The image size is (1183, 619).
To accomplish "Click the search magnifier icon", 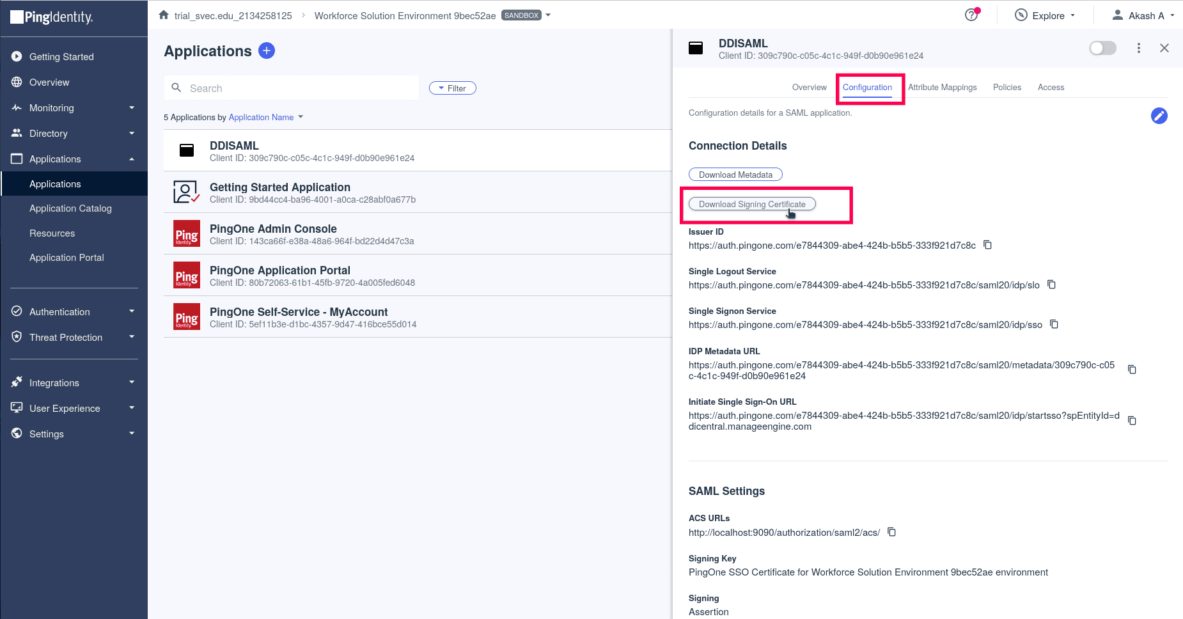I will [176, 88].
